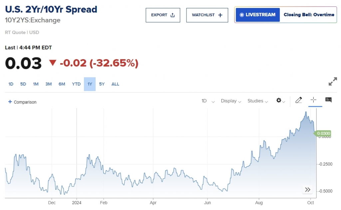Click the Closing Bell: Overtime link
The width and height of the screenshot is (341, 210).
click(x=309, y=15)
